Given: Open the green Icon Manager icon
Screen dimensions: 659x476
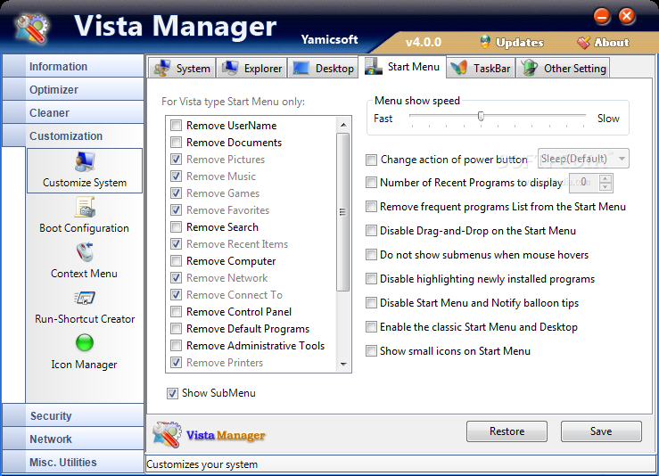Looking at the screenshot, I should pyautogui.click(x=85, y=343).
